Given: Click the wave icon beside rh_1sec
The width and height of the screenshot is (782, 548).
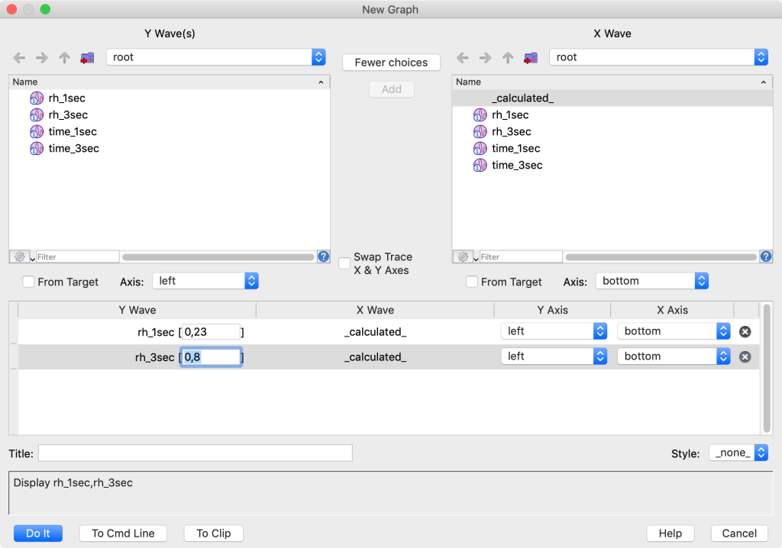Looking at the screenshot, I should coord(37,98).
